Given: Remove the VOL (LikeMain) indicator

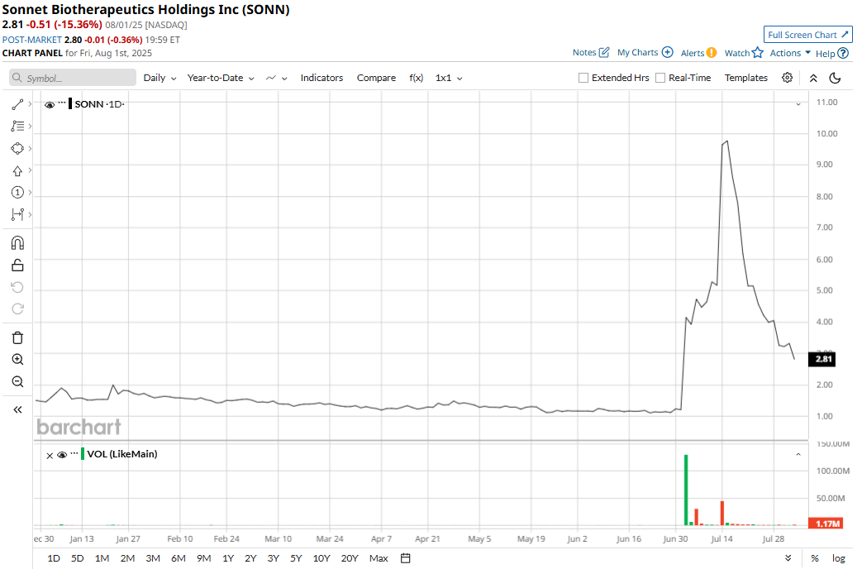Looking at the screenshot, I should 50,456.
